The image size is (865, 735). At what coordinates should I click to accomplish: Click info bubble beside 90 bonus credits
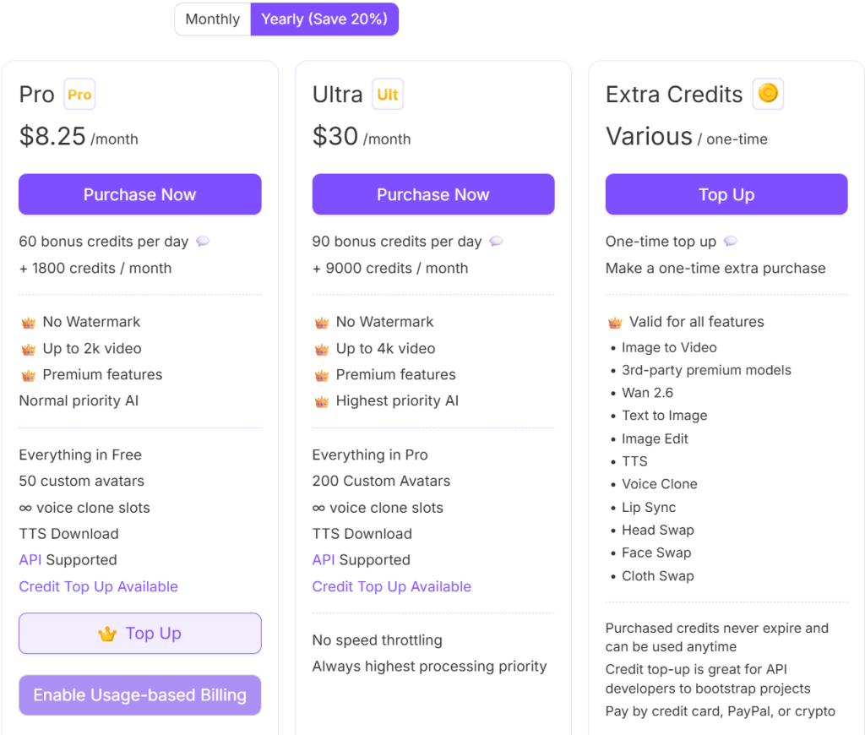tap(496, 242)
